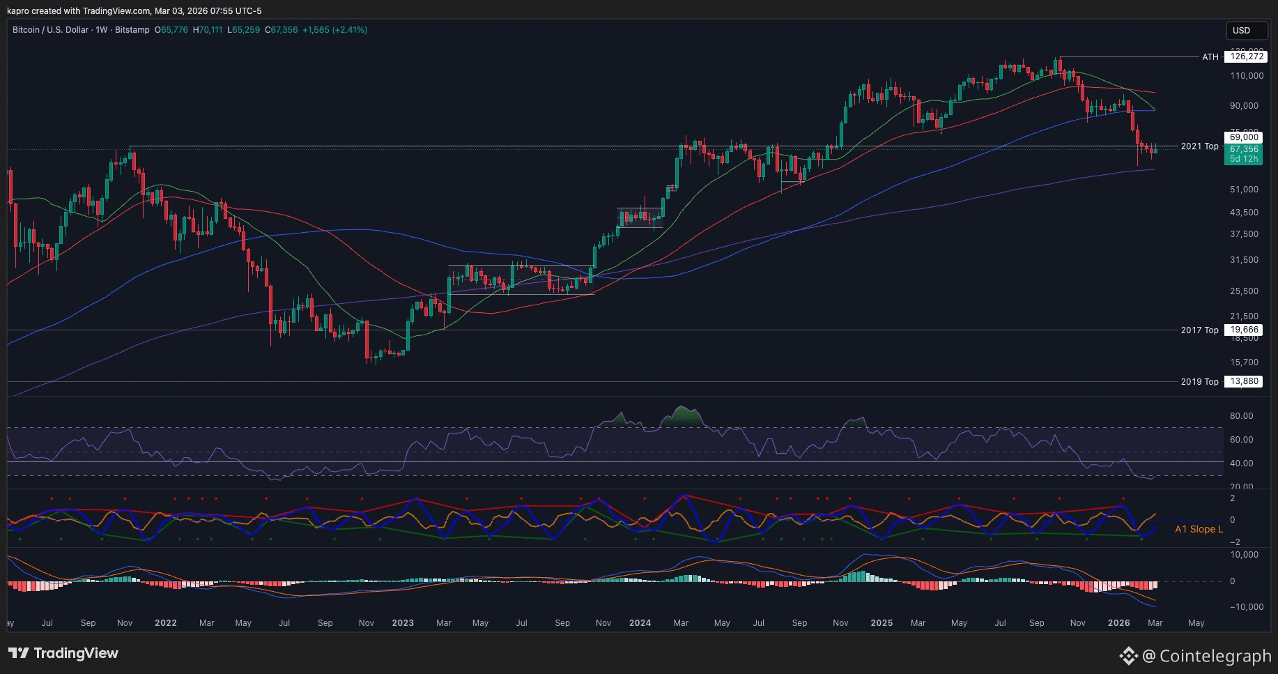The width and height of the screenshot is (1278, 674).
Task: Open the USD currency selector
Action: click(x=1247, y=31)
